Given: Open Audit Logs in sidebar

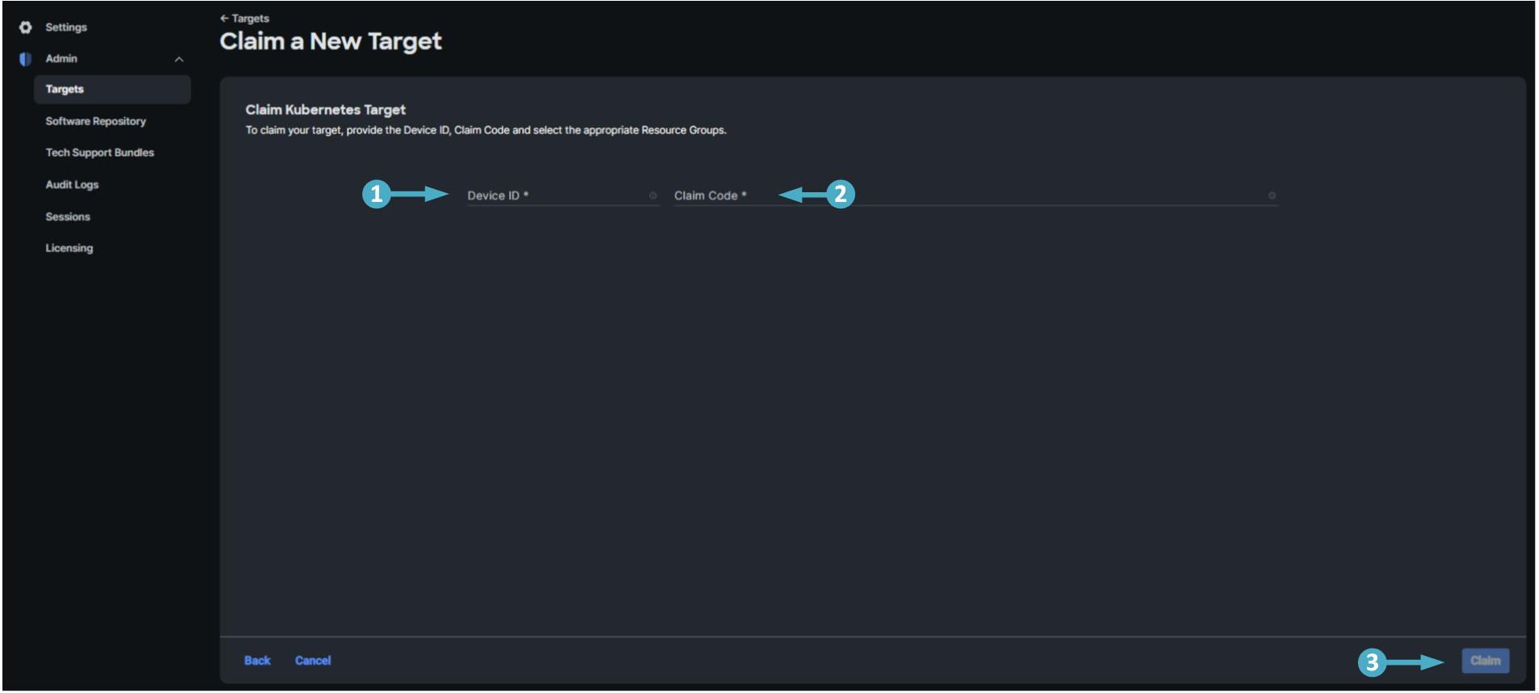Looking at the screenshot, I should click(x=72, y=185).
